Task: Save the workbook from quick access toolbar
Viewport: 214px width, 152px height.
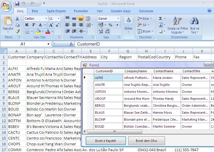Action: click(17, 3)
